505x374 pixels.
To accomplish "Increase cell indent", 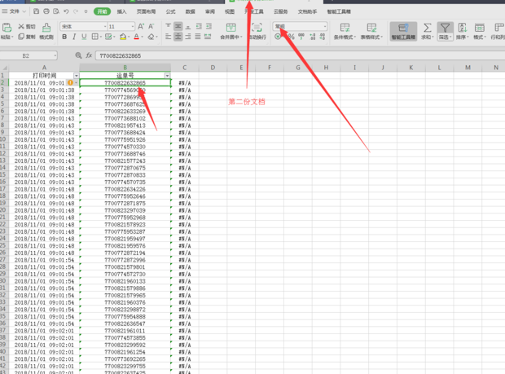I will pos(209,26).
